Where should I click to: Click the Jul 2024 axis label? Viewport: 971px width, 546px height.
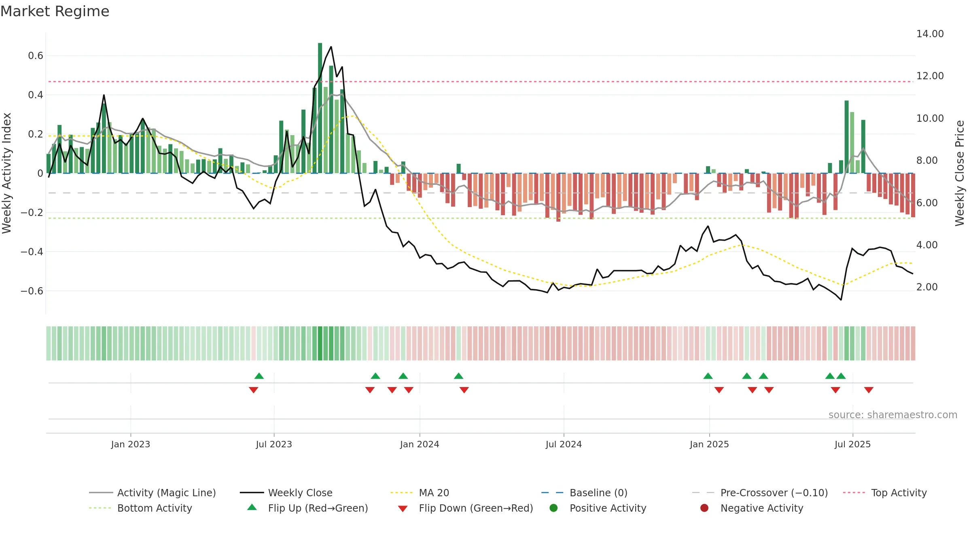[x=564, y=444]
